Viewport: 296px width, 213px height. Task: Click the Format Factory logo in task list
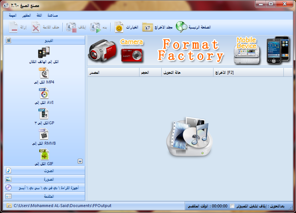coord(189,137)
